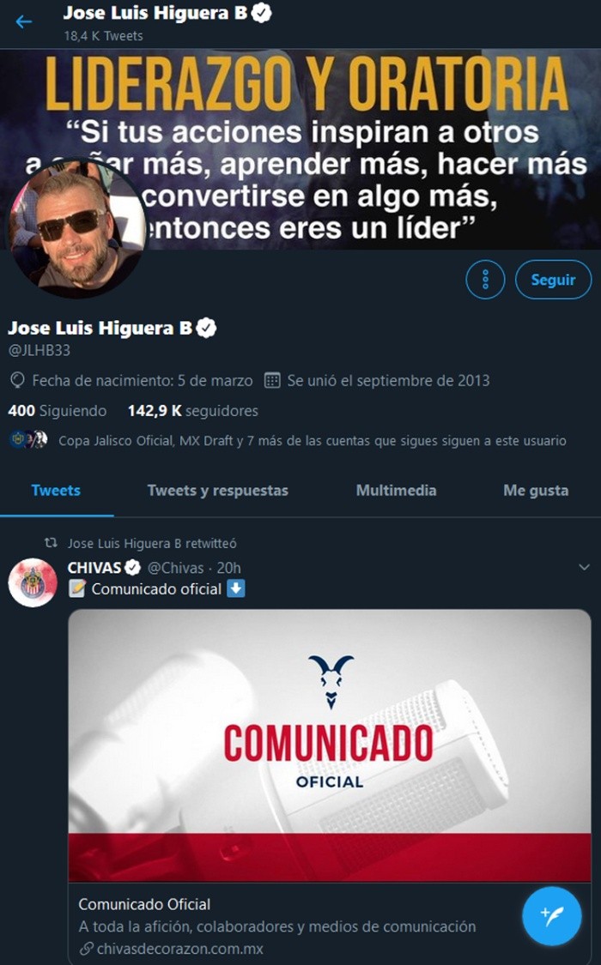View the profile picture of Jose Luis Higuera
Viewport: 601px width, 965px height.
[76, 229]
